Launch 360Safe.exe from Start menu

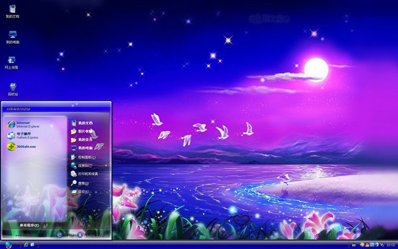click(21, 147)
